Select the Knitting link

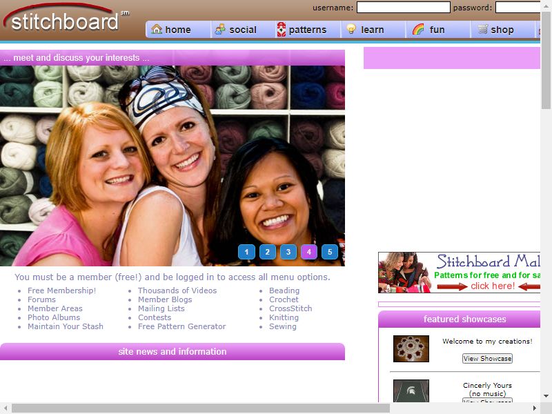[x=284, y=317]
